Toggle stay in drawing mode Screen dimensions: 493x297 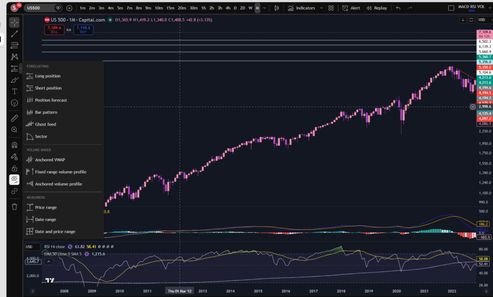pyautogui.click(x=14, y=156)
